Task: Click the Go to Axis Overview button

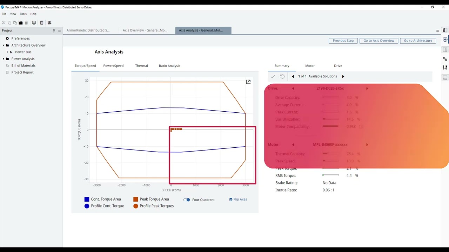Action: point(379,41)
